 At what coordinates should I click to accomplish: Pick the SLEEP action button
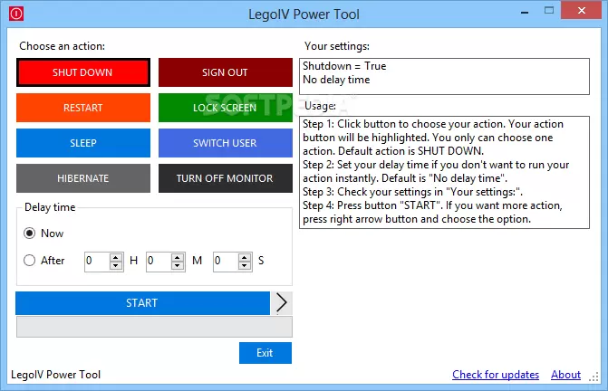pos(82,143)
